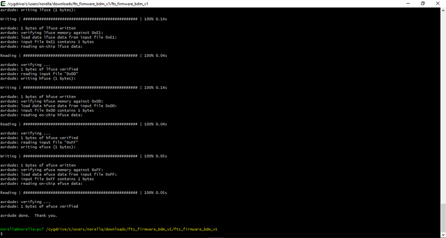Click 'verifying efuse memory against 0xFF:' line

(52, 170)
